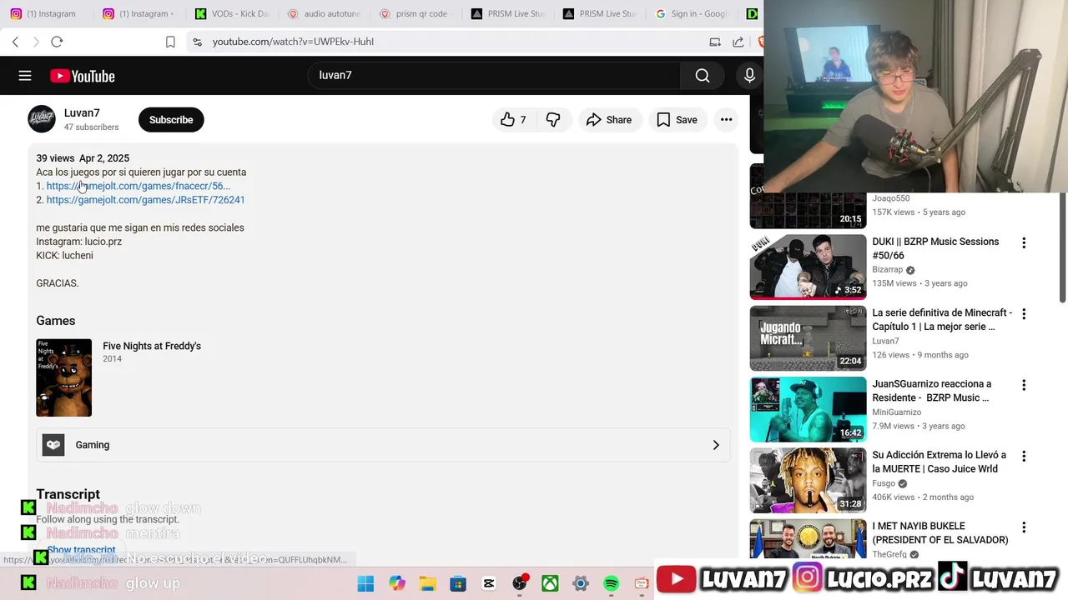The width and height of the screenshot is (1068, 600).
Task: Click the Five Nights at Freddy's title
Action: [152, 346]
